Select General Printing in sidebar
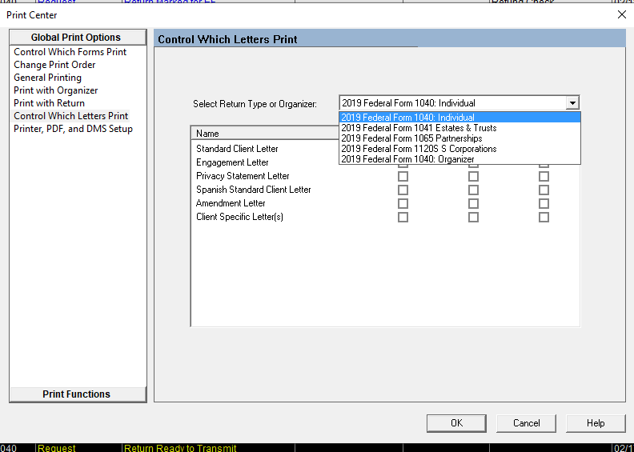The image size is (634, 452). click(x=47, y=78)
